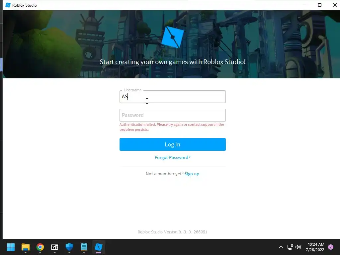Minimize the Roblox Studio window

[x=305, y=5]
